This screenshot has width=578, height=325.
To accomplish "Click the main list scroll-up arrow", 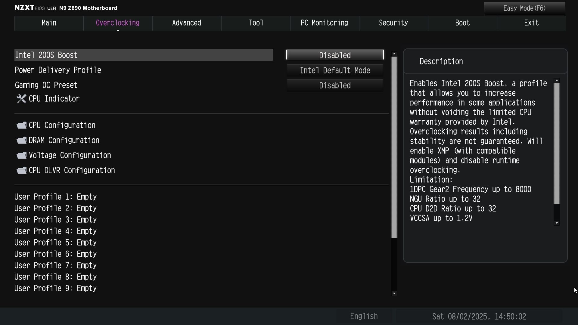I will (394, 54).
